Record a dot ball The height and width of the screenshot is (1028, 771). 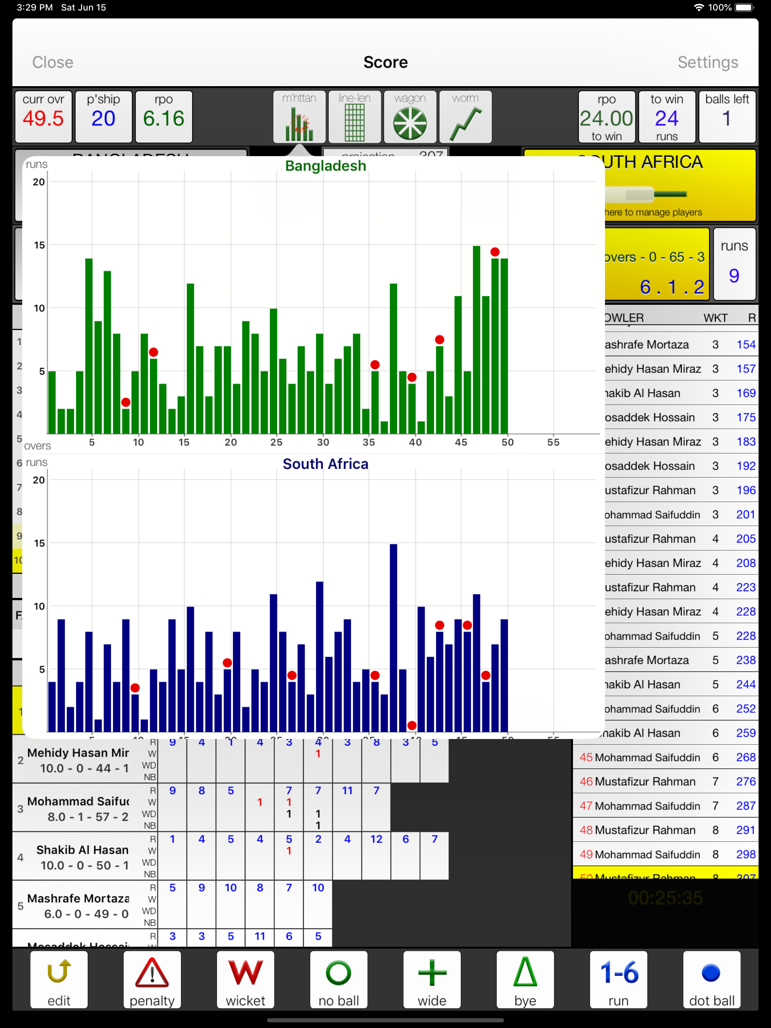click(x=712, y=979)
